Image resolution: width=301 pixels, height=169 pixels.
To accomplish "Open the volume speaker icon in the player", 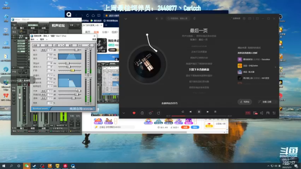I will tap(261, 113).
